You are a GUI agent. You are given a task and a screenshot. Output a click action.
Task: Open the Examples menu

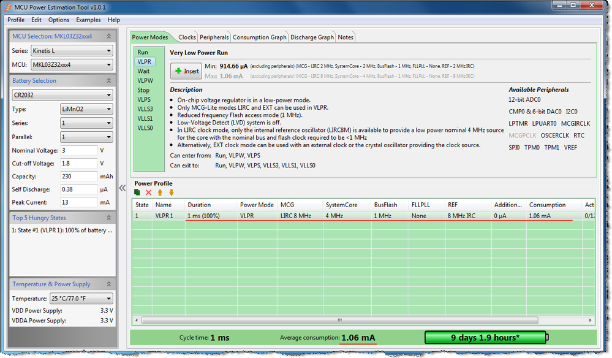coord(88,20)
